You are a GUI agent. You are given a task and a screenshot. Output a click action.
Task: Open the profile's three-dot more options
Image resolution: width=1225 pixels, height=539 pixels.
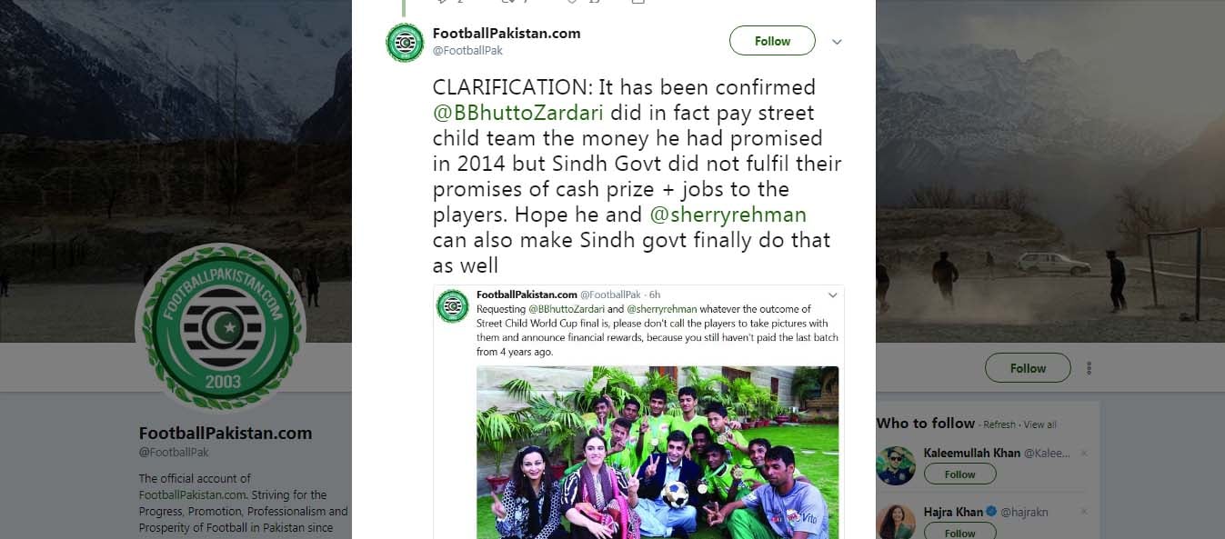tap(1089, 368)
